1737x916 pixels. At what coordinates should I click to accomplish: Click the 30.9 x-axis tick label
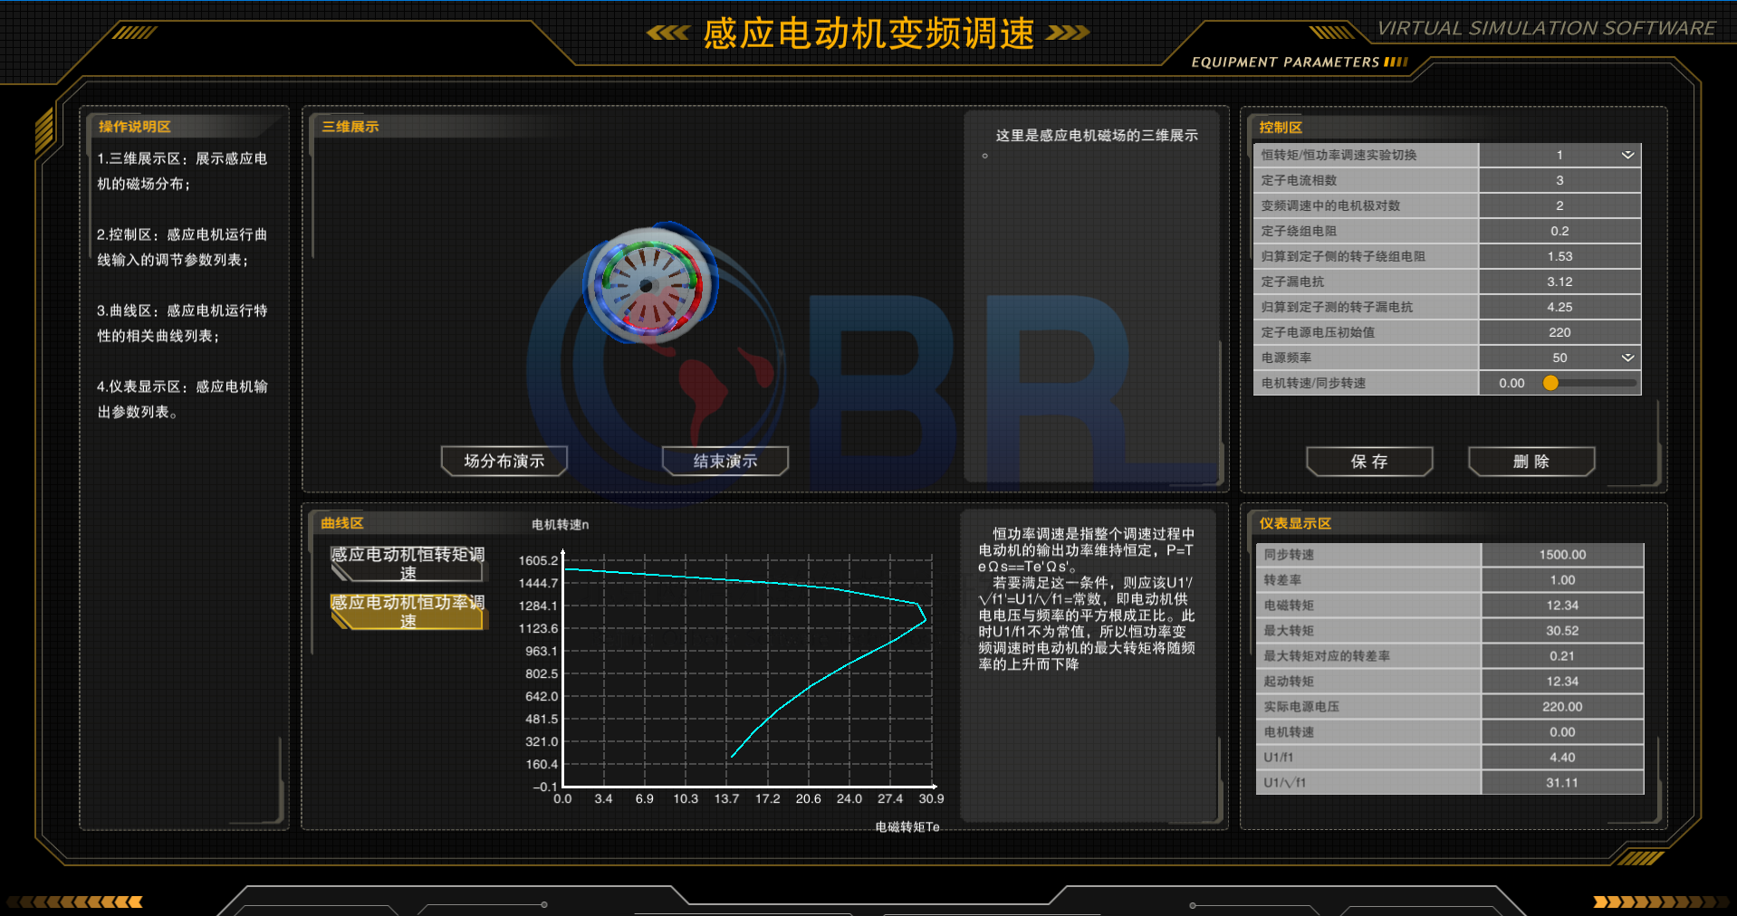(931, 798)
